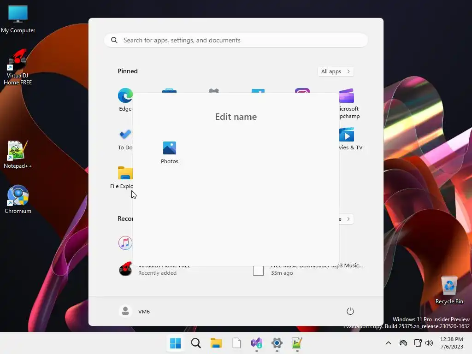The image size is (472, 354).
Task: Open the Power options button
Action: point(350,311)
